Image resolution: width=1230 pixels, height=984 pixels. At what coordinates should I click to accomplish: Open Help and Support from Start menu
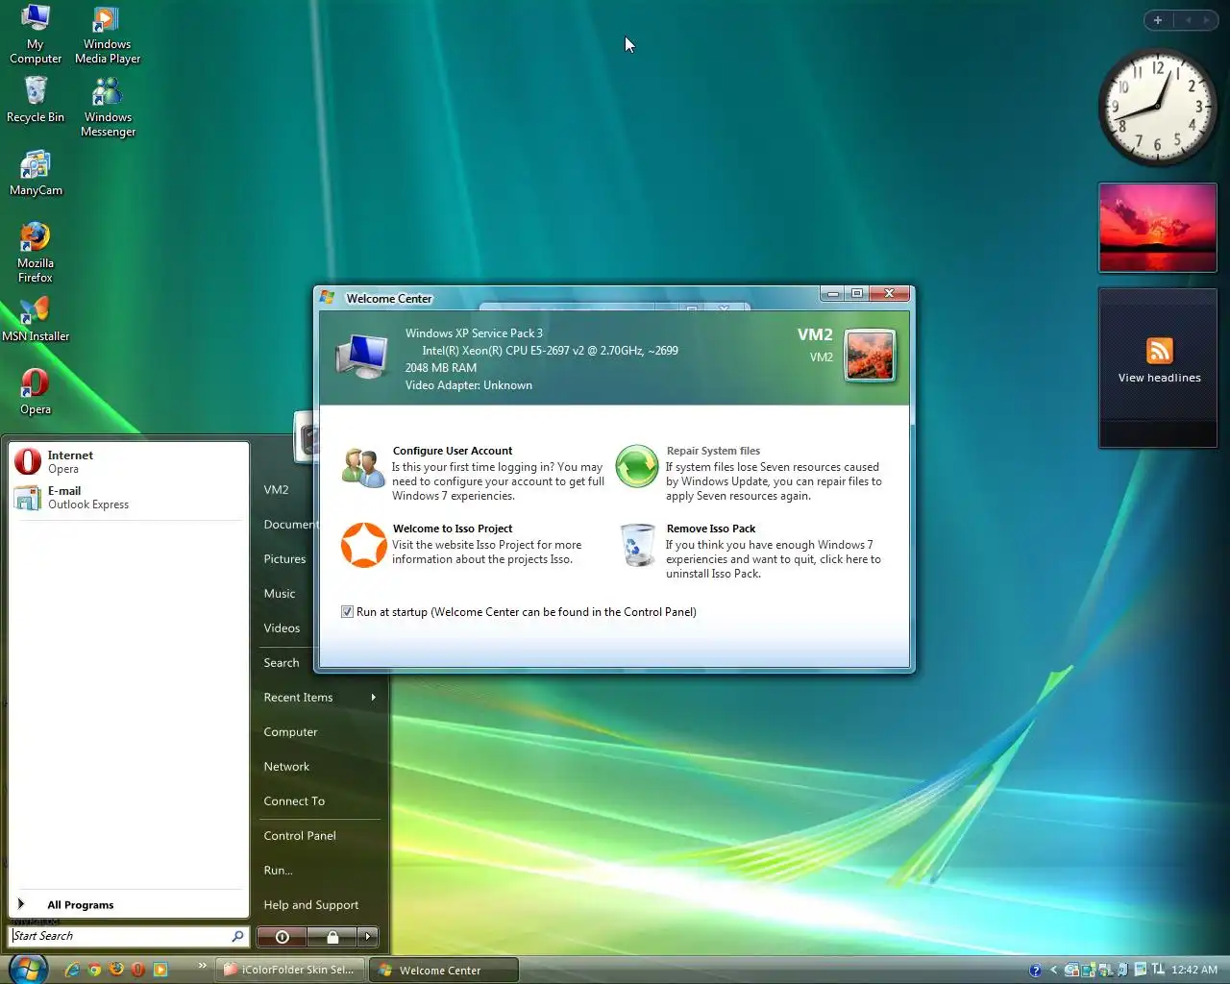[311, 905]
